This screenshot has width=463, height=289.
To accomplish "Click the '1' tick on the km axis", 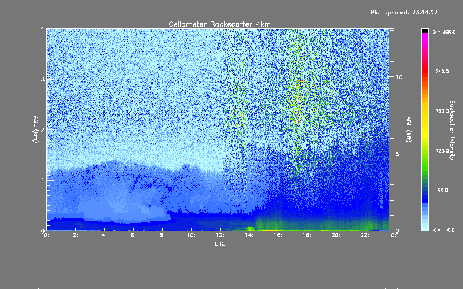I will click(43, 180).
